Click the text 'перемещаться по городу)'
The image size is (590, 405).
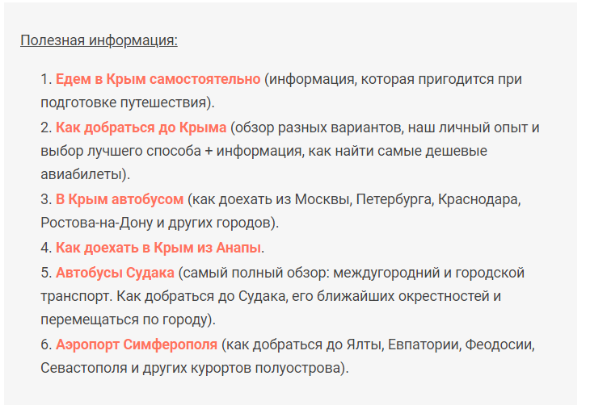point(126,319)
